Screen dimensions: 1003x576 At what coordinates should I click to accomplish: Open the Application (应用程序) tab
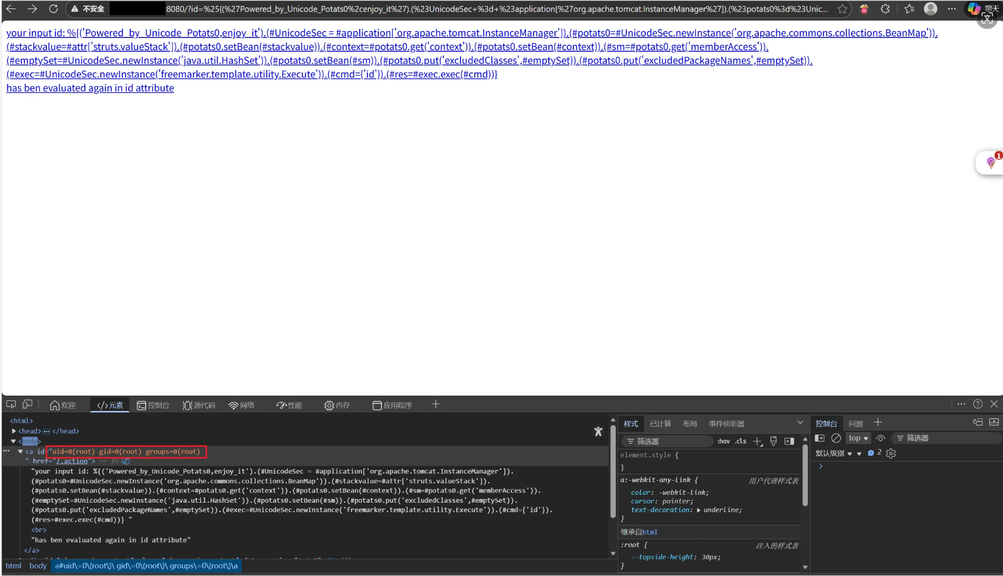pos(392,405)
